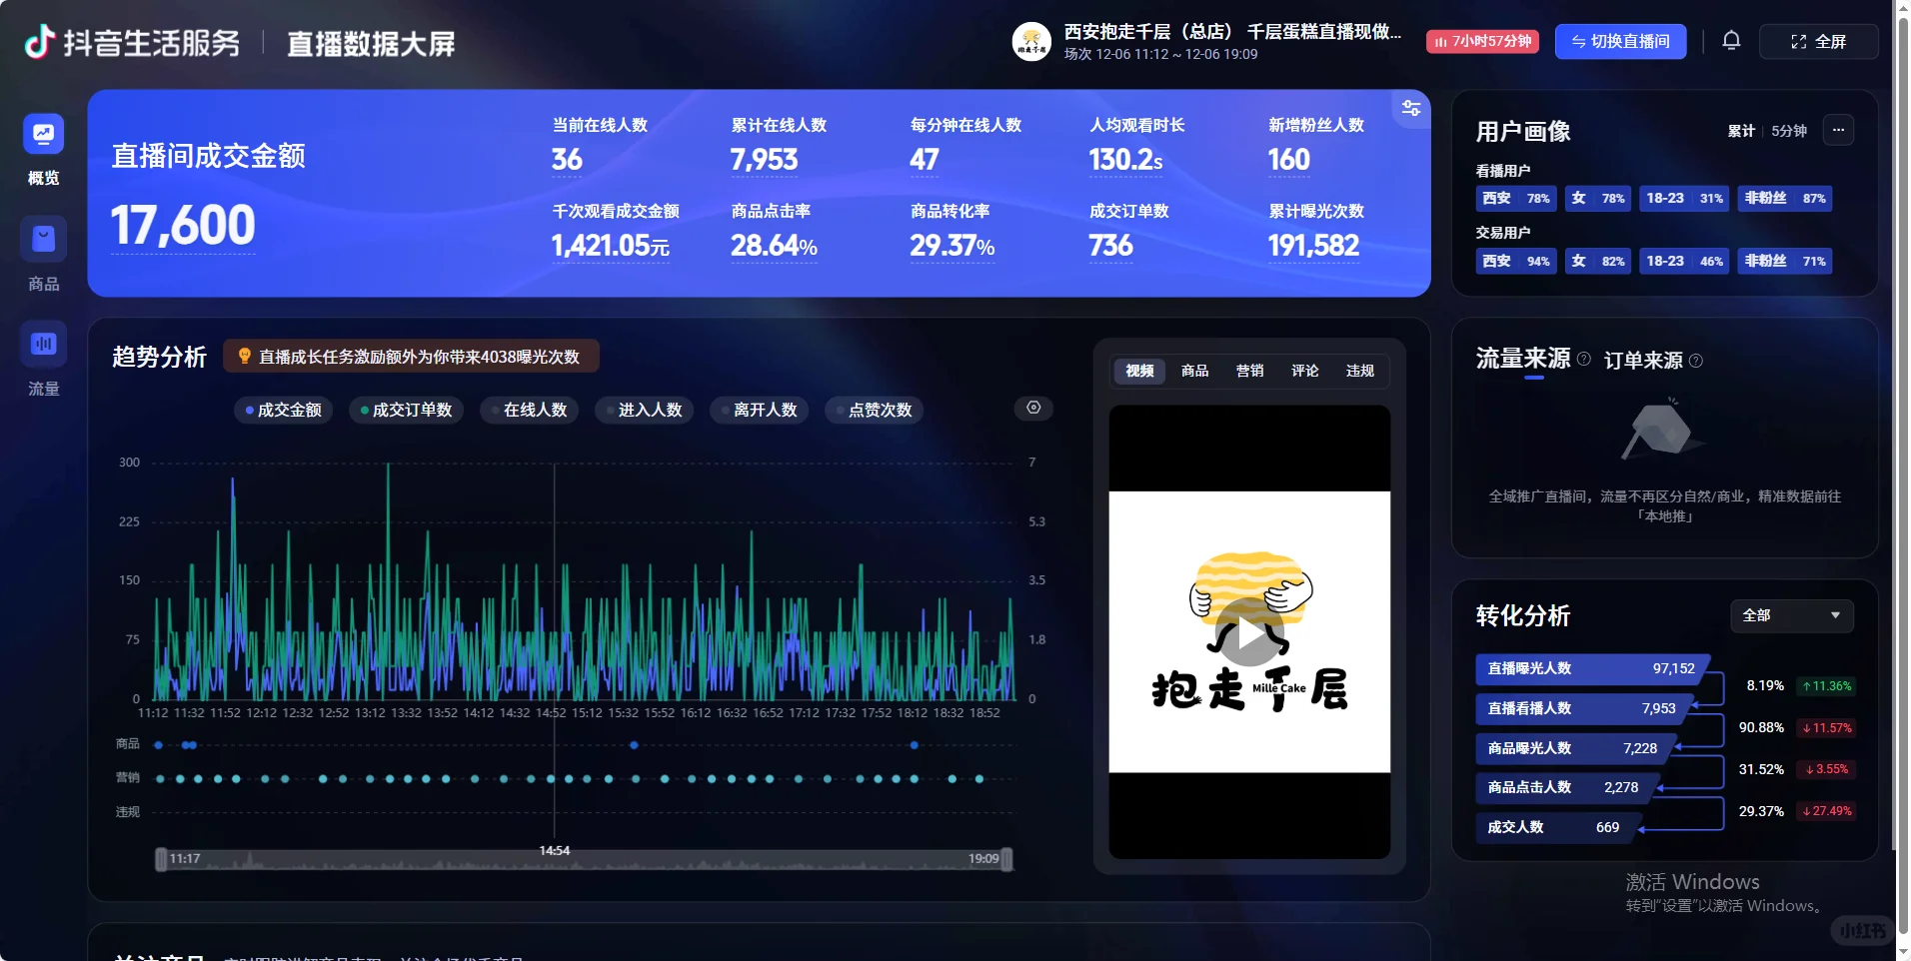
Task: Switch to the 商品 tab above the video
Action: [1193, 371]
